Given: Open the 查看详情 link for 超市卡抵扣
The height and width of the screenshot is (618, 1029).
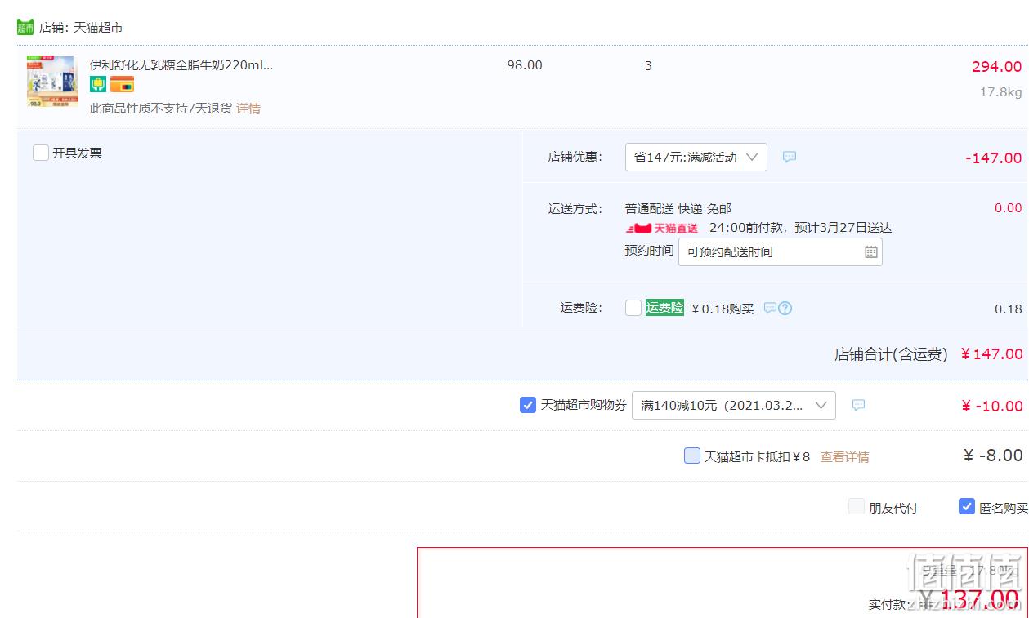Looking at the screenshot, I should [845, 457].
